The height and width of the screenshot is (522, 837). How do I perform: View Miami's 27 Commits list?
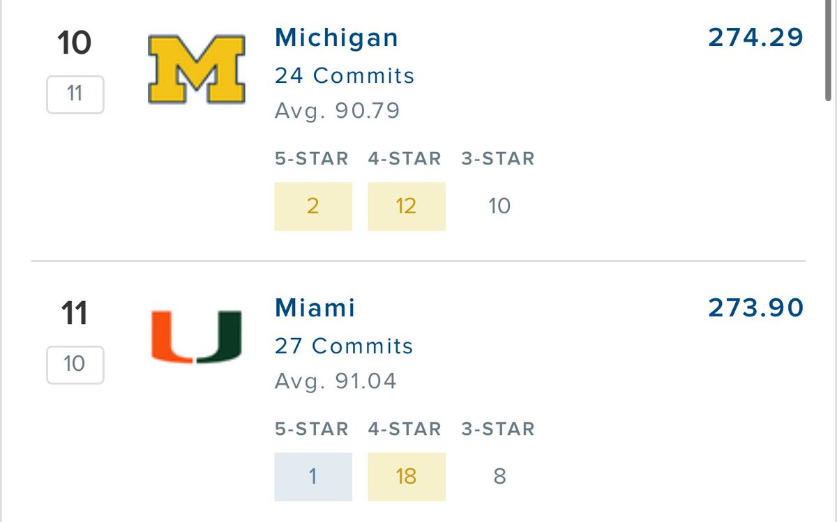tap(344, 346)
